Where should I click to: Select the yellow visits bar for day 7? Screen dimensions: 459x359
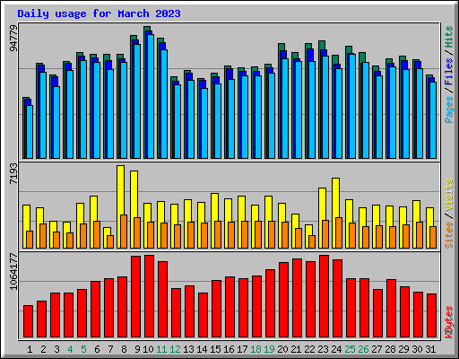point(106,238)
